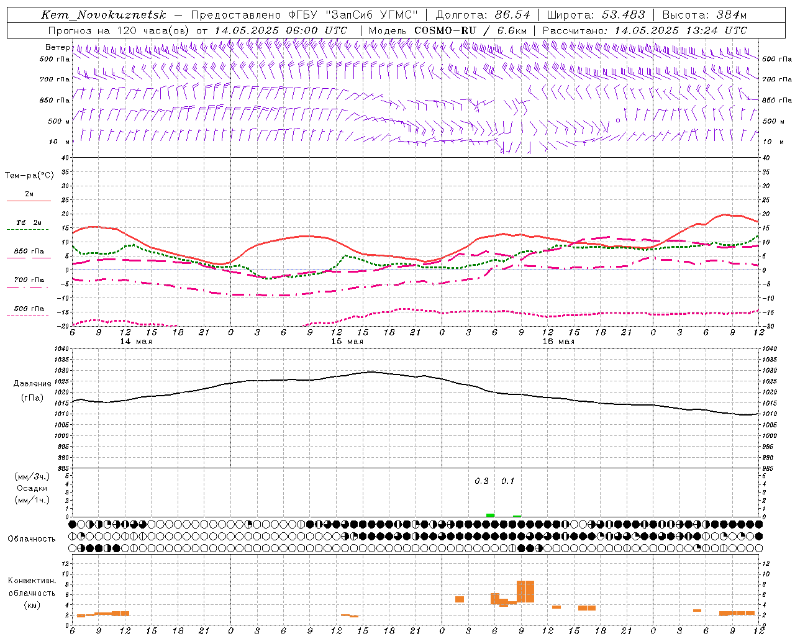795x636 pixels.
Task: Click the 'Ветер' wind panel label
Action: click(x=57, y=47)
